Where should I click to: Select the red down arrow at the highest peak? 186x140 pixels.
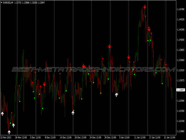pyautogui.click(x=145, y=7)
